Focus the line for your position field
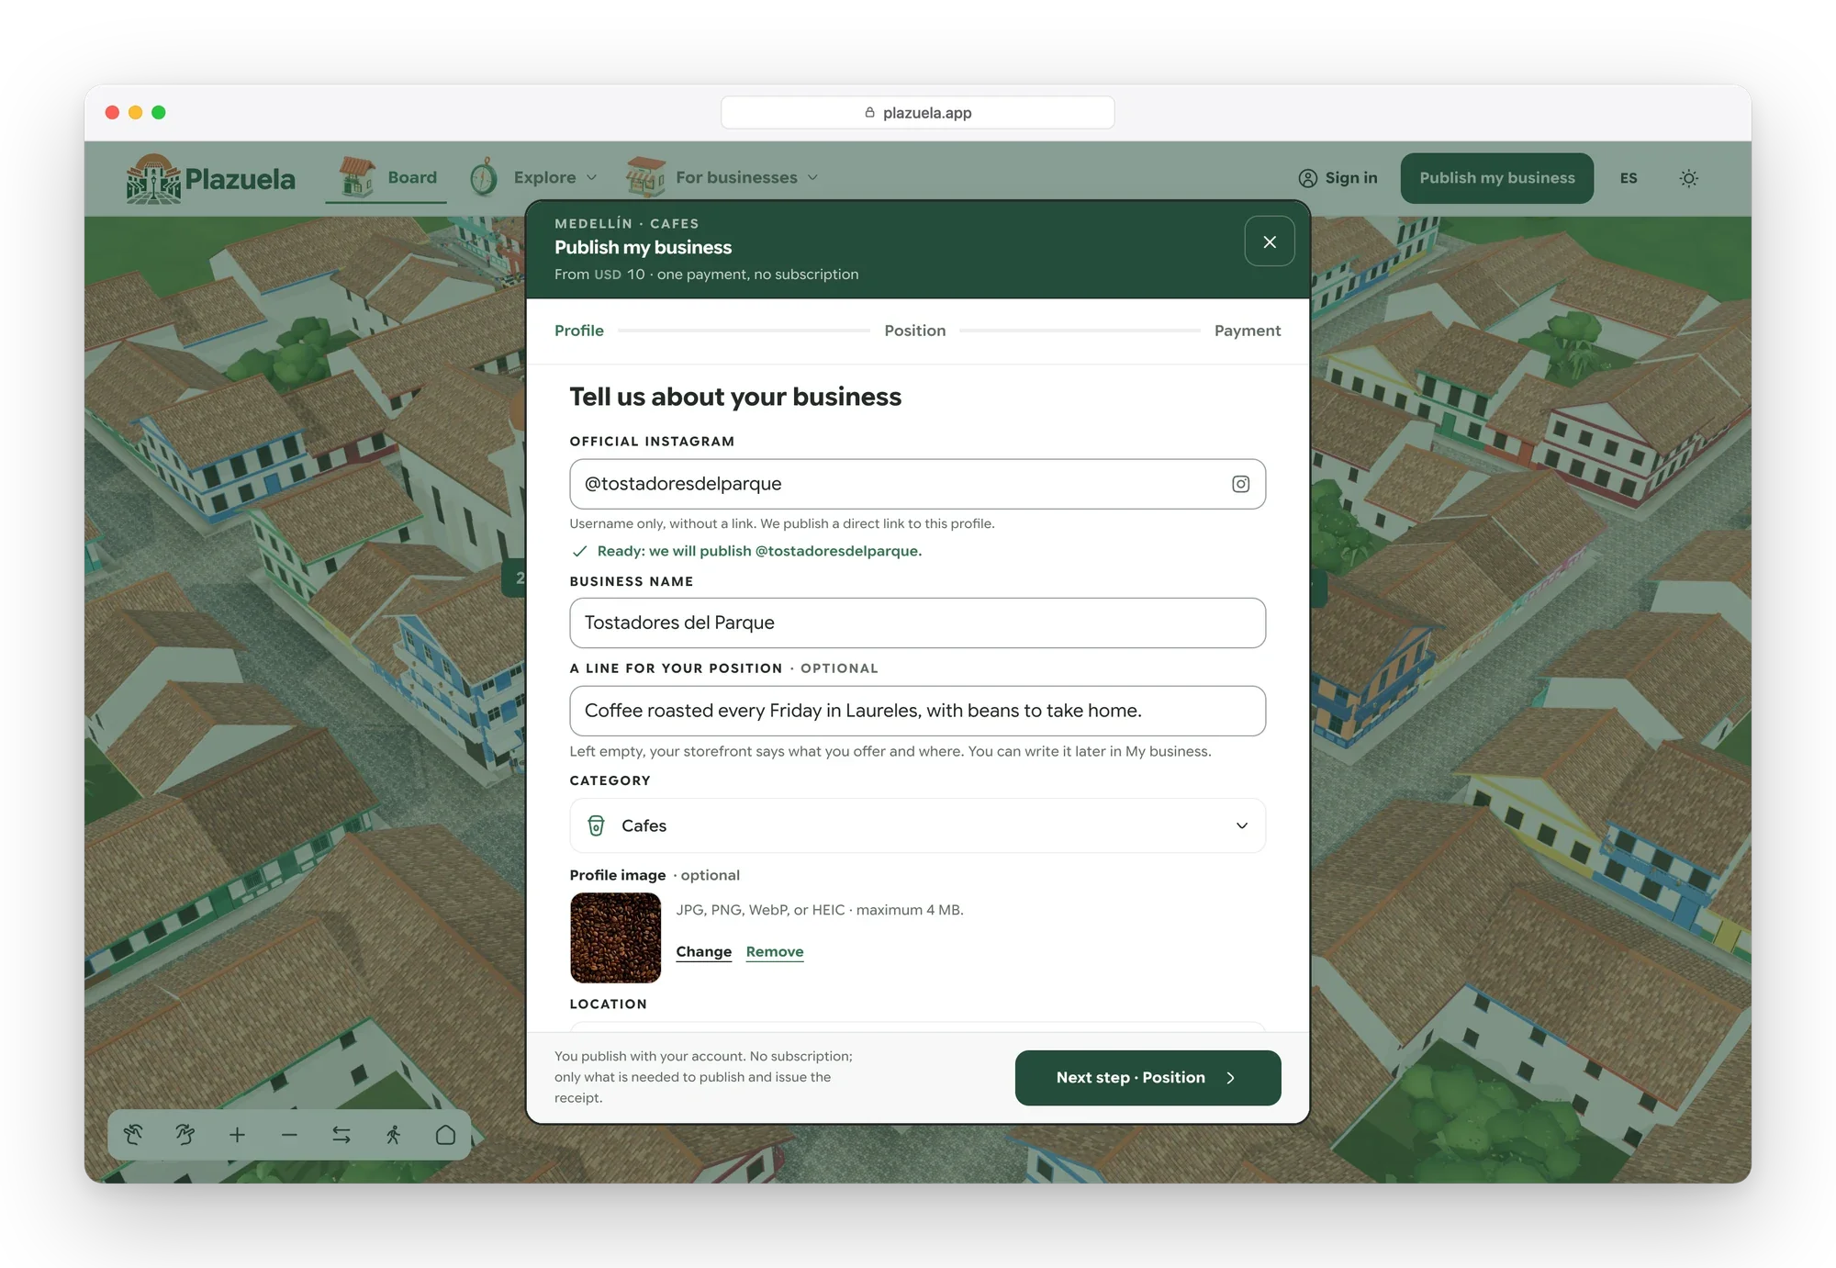Image resolution: width=1836 pixels, height=1268 pixels. click(917, 711)
